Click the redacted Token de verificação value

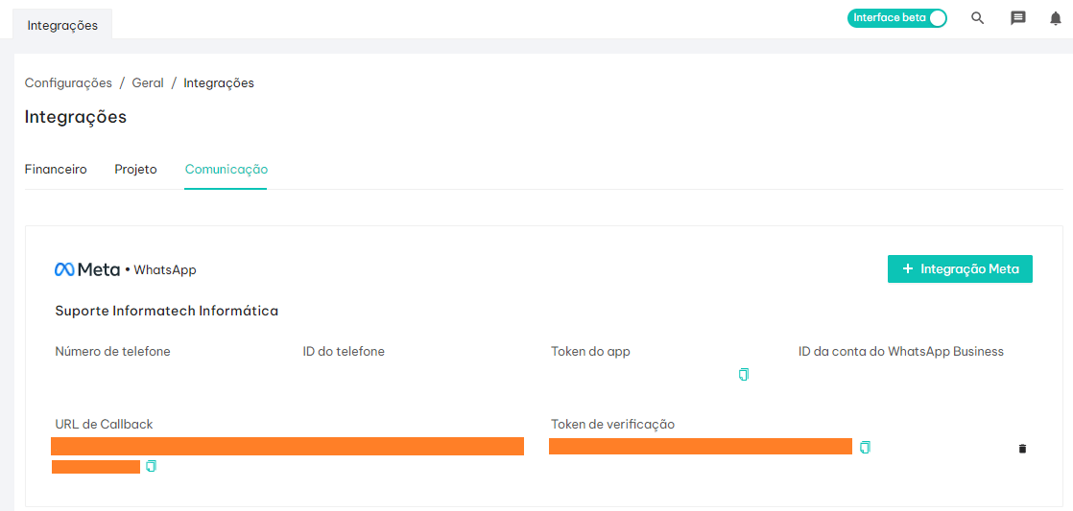click(700, 446)
